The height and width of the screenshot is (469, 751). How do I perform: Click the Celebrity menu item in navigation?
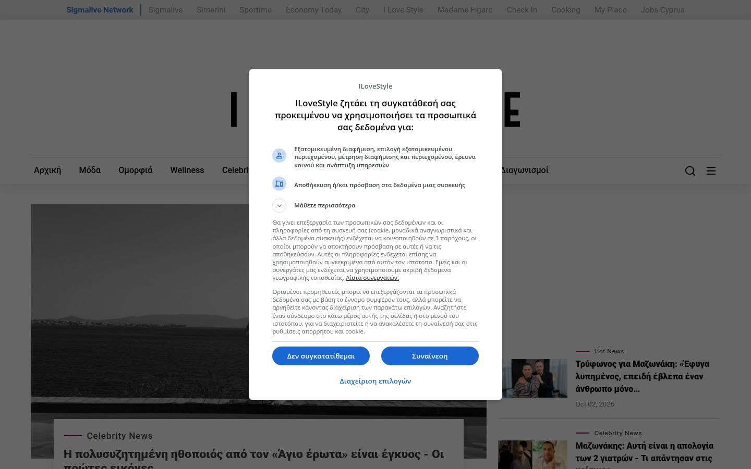click(236, 170)
